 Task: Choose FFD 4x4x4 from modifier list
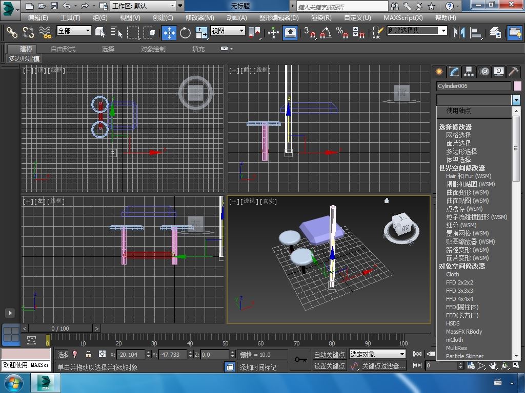click(459, 299)
